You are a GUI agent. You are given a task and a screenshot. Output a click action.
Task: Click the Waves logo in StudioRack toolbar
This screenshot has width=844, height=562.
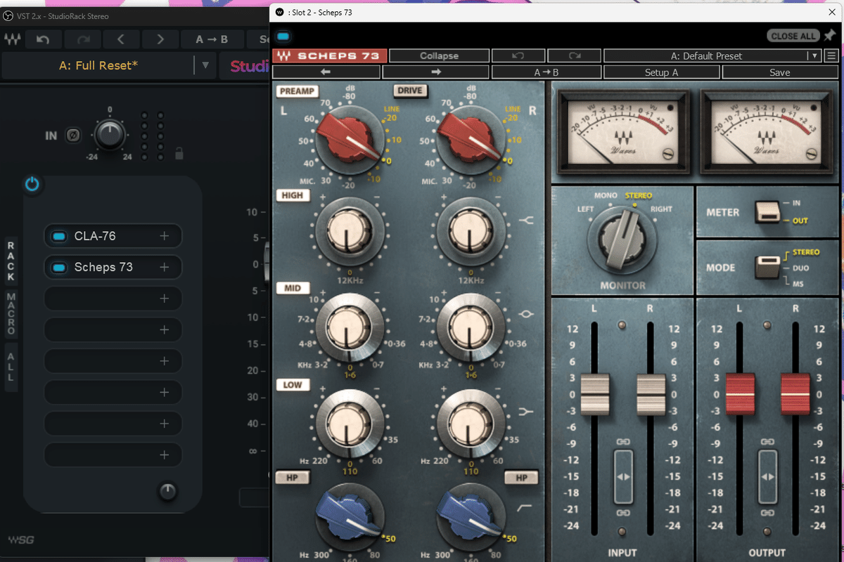click(x=12, y=39)
